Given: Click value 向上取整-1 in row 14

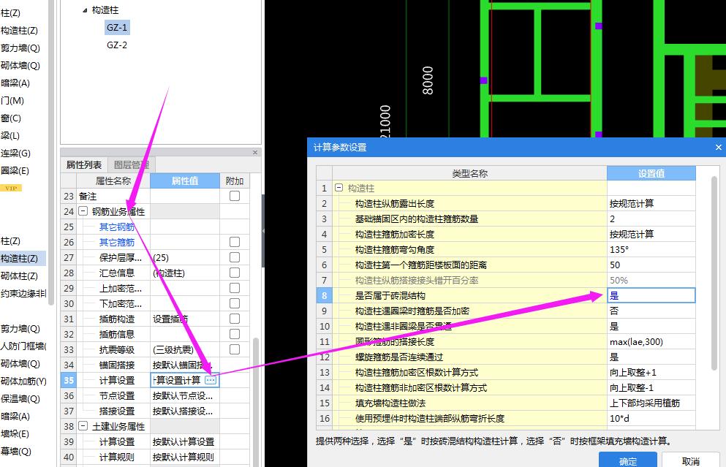Looking at the screenshot, I should 632,387.
